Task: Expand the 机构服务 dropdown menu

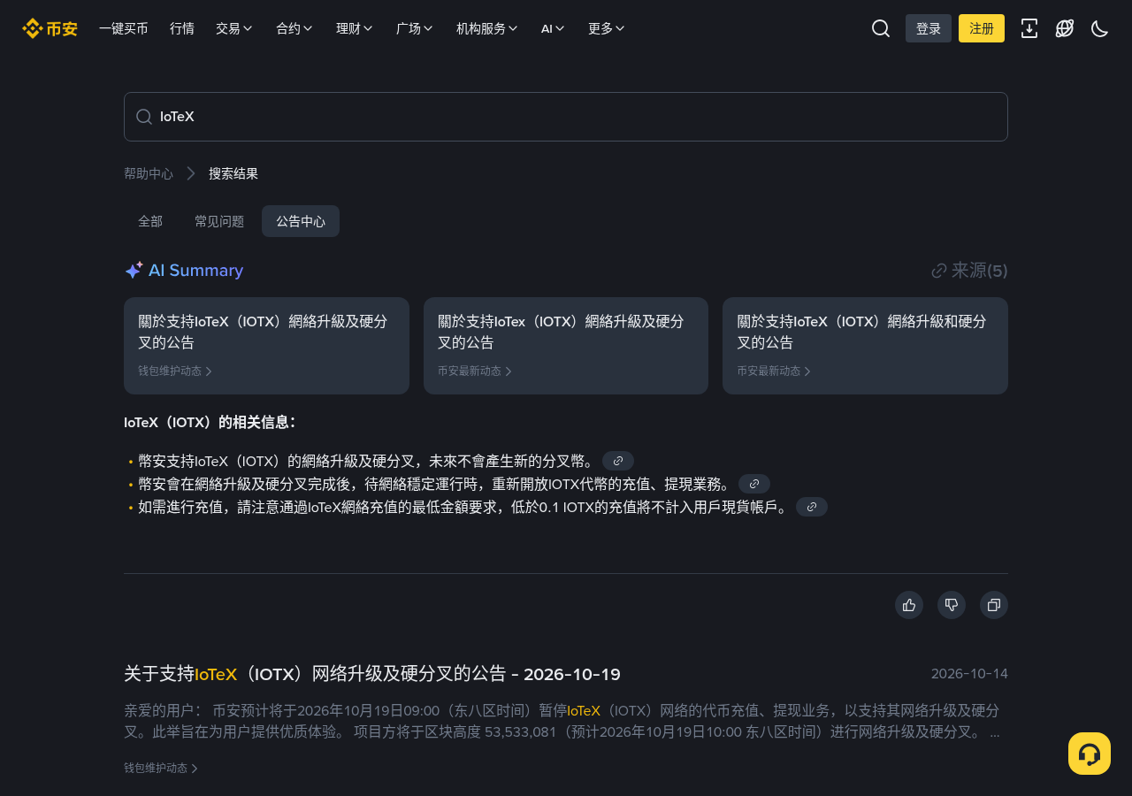Action: 487,28
